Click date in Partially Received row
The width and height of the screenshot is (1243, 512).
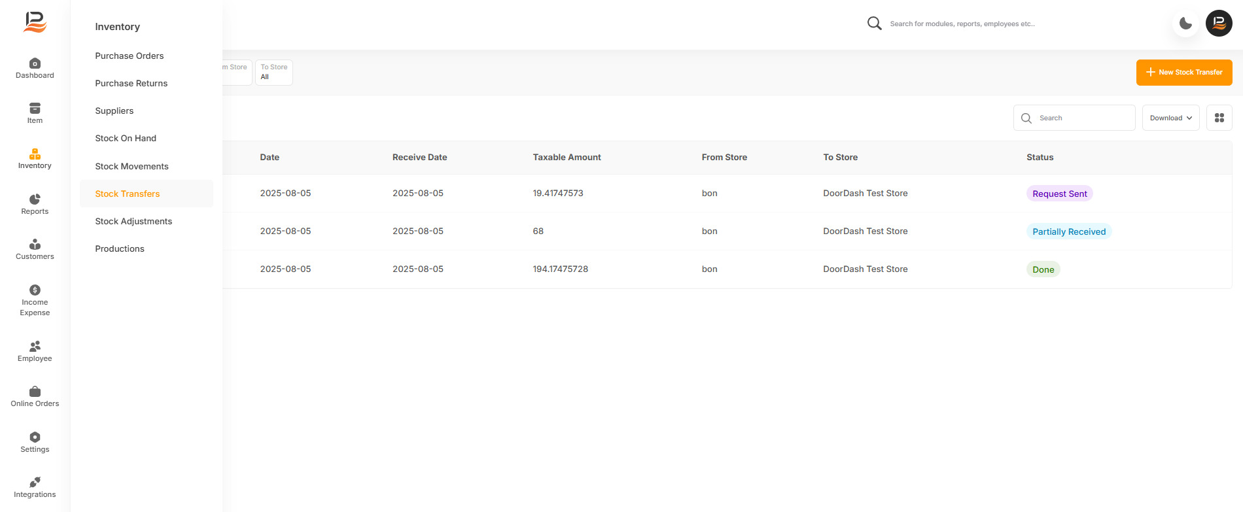pos(285,231)
